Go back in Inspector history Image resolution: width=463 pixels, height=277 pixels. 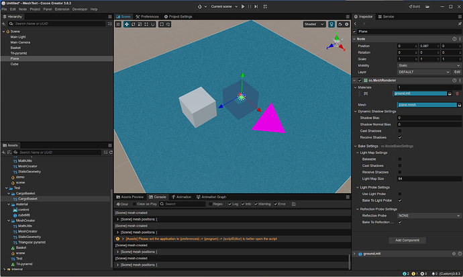(x=355, y=24)
